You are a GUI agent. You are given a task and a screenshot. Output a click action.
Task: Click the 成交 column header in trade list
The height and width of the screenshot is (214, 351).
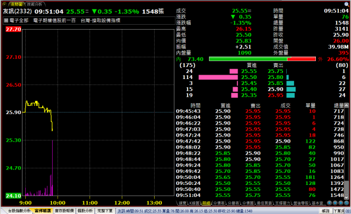click(x=285, y=105)
